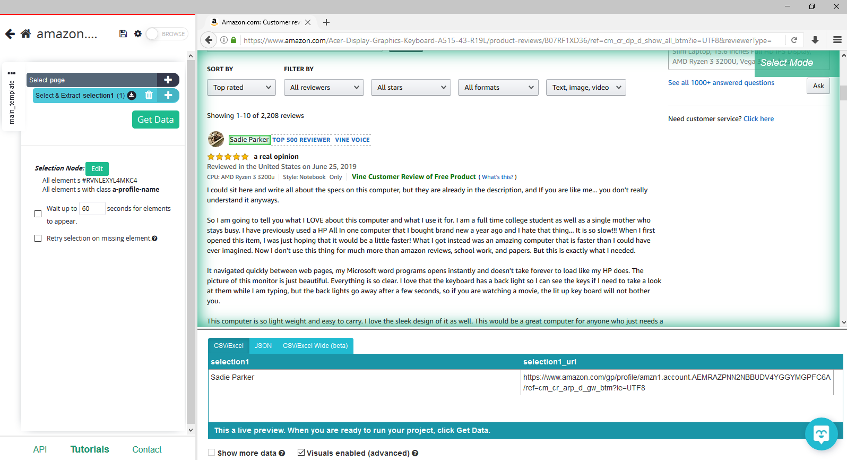Open the Tutorials link
This screenshot has height=460, width=847.
point(90,449)
